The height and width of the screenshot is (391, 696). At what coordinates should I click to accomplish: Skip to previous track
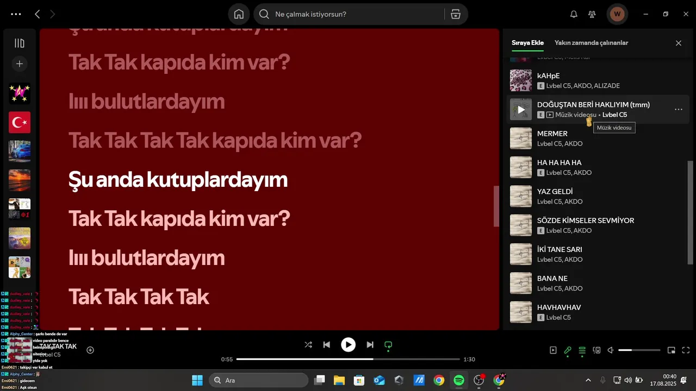tap(326, 345)
